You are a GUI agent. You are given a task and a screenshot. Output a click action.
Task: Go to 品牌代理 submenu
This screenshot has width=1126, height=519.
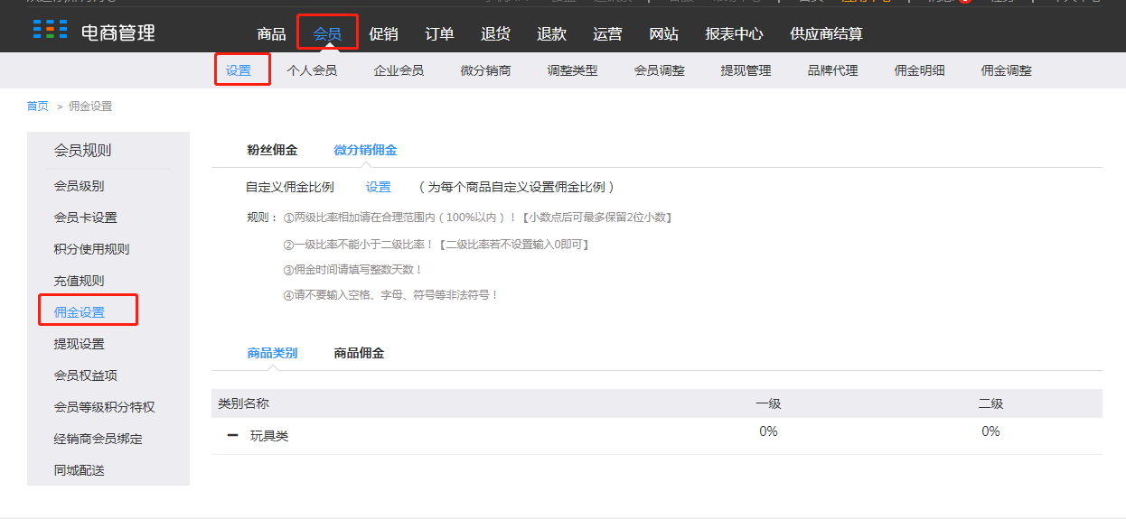(832, 70)
